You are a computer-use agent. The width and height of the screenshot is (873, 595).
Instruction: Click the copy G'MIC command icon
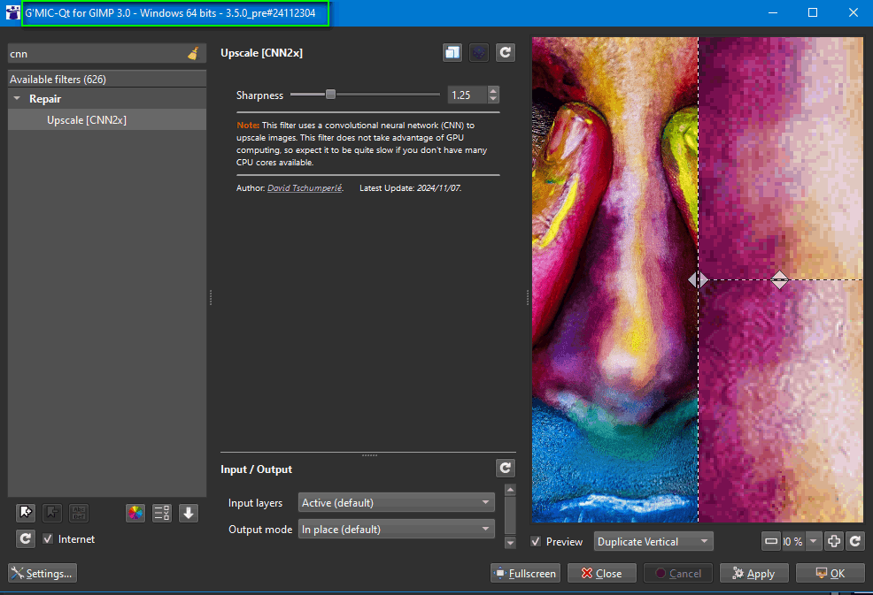[452, 53]
